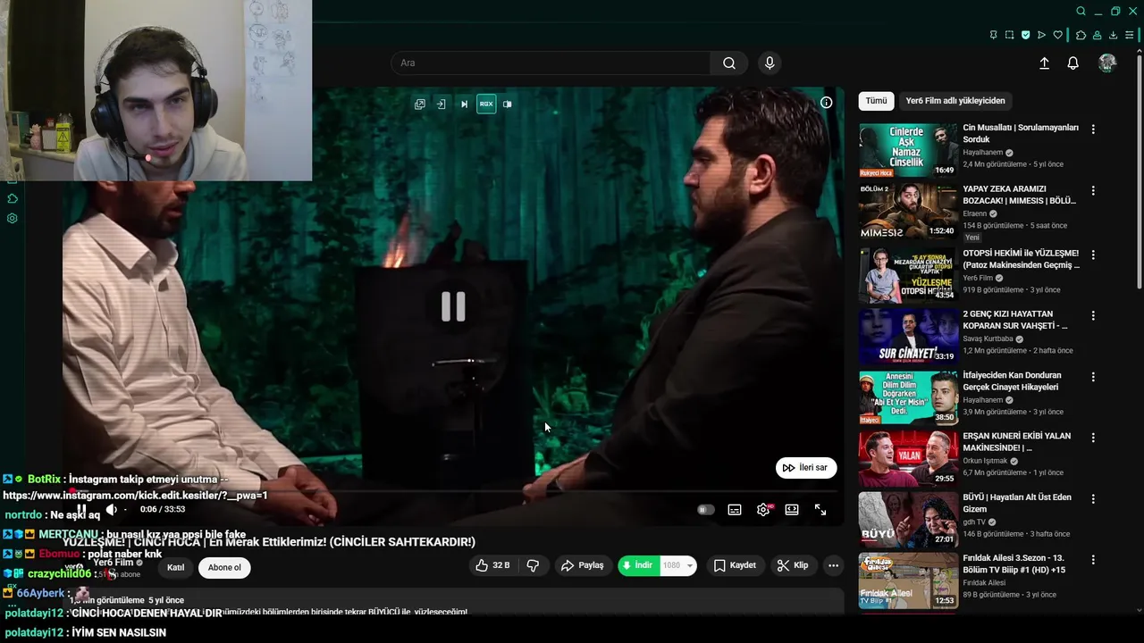
Task: Pause the video with center pause icon
Action: (x=453, y=306)
